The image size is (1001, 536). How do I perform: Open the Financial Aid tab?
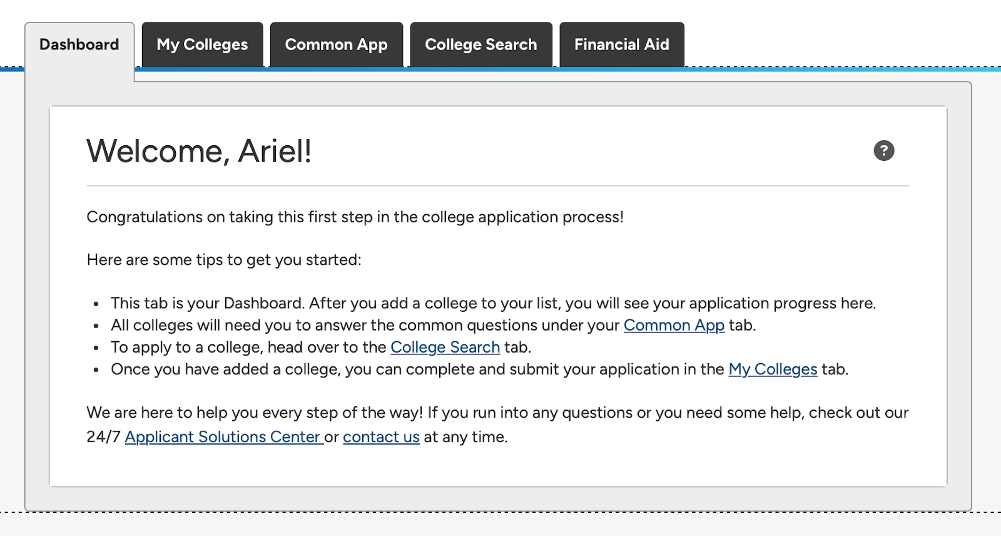tap(621, 44)
